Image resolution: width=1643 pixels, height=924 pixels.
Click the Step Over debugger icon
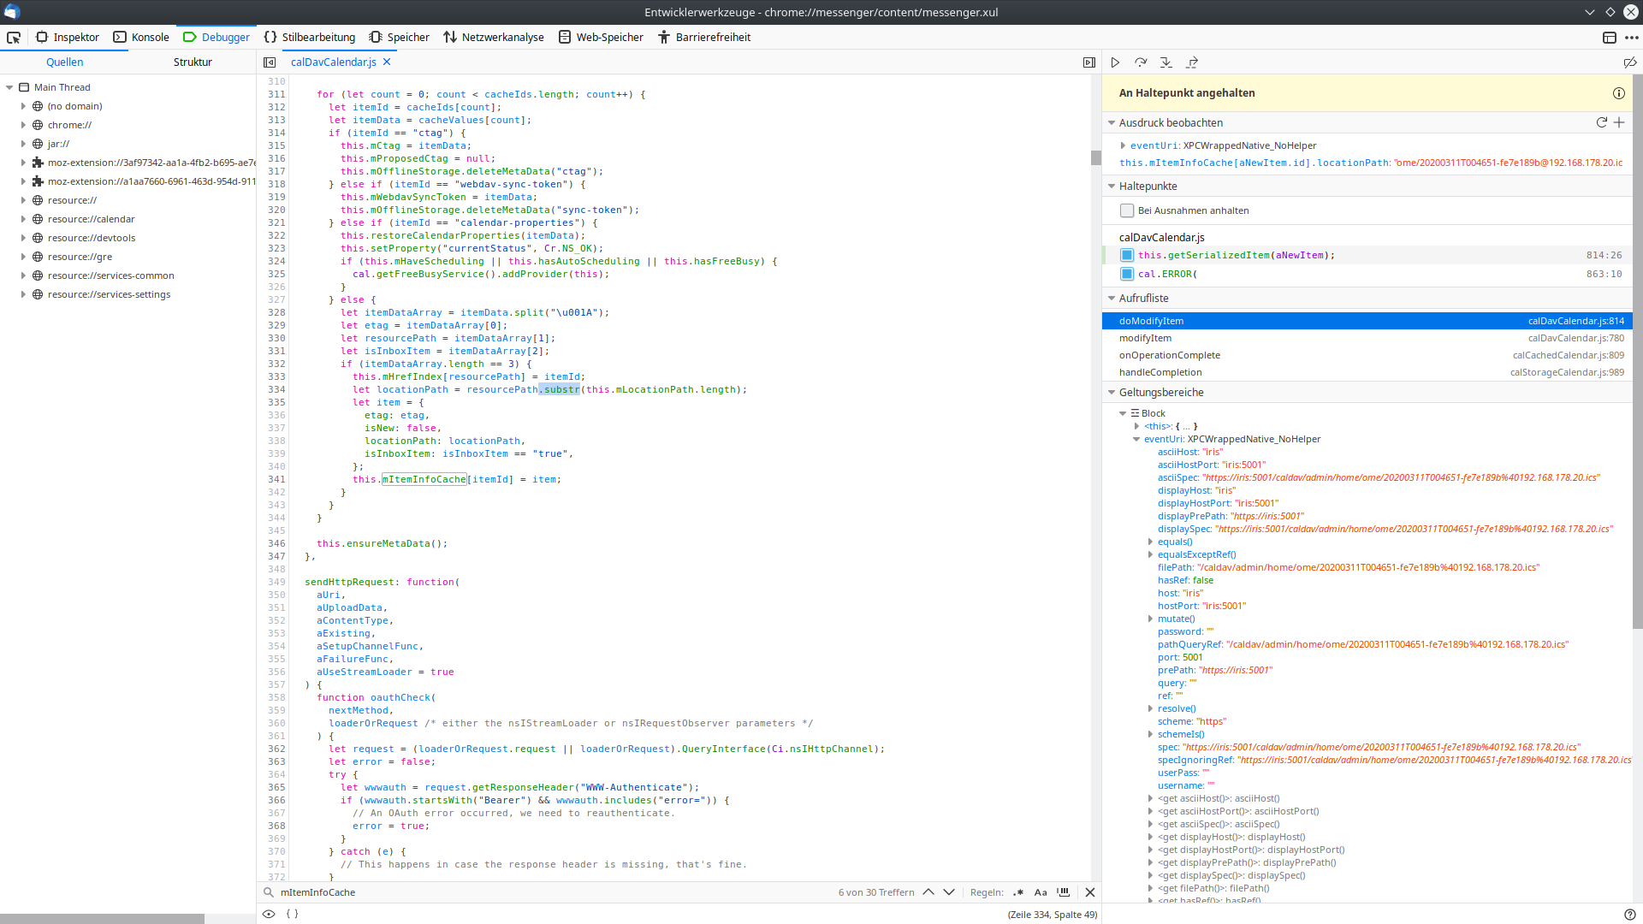1141,62
